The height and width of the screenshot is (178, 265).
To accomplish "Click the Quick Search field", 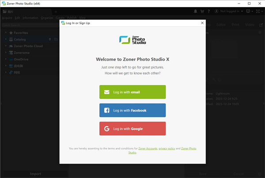I will [30, 25].
